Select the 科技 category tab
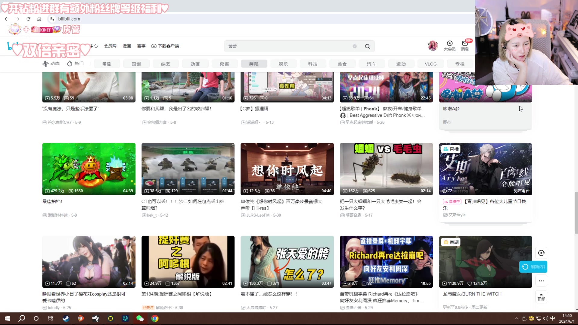The image size is (578, 325). 313,64
